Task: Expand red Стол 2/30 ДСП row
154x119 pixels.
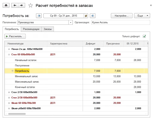Action: tap(9, 98)
